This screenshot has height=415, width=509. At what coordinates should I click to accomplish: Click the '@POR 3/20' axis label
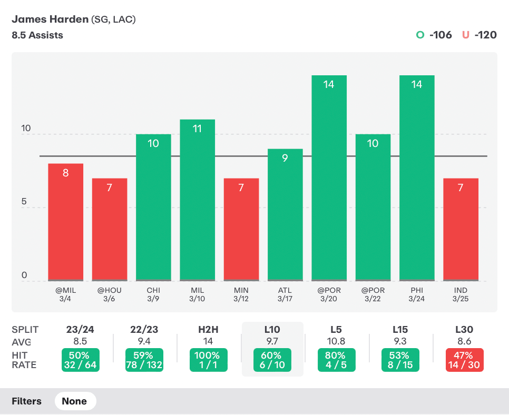coord(329,294)
